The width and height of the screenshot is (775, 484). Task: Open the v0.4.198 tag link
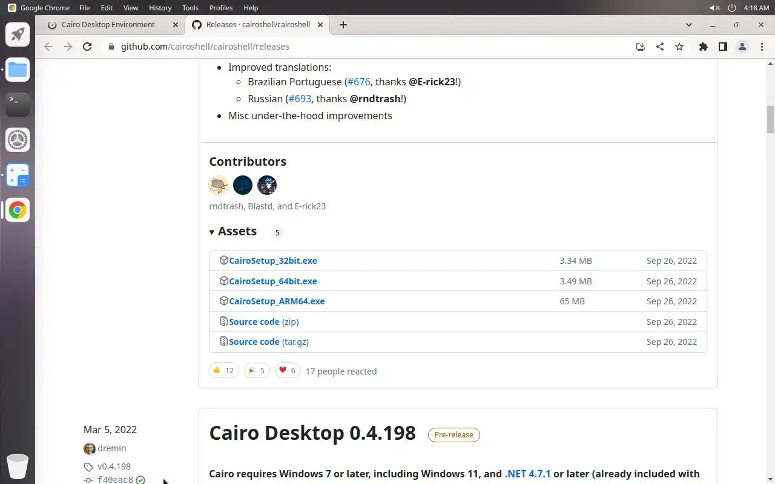114,466
